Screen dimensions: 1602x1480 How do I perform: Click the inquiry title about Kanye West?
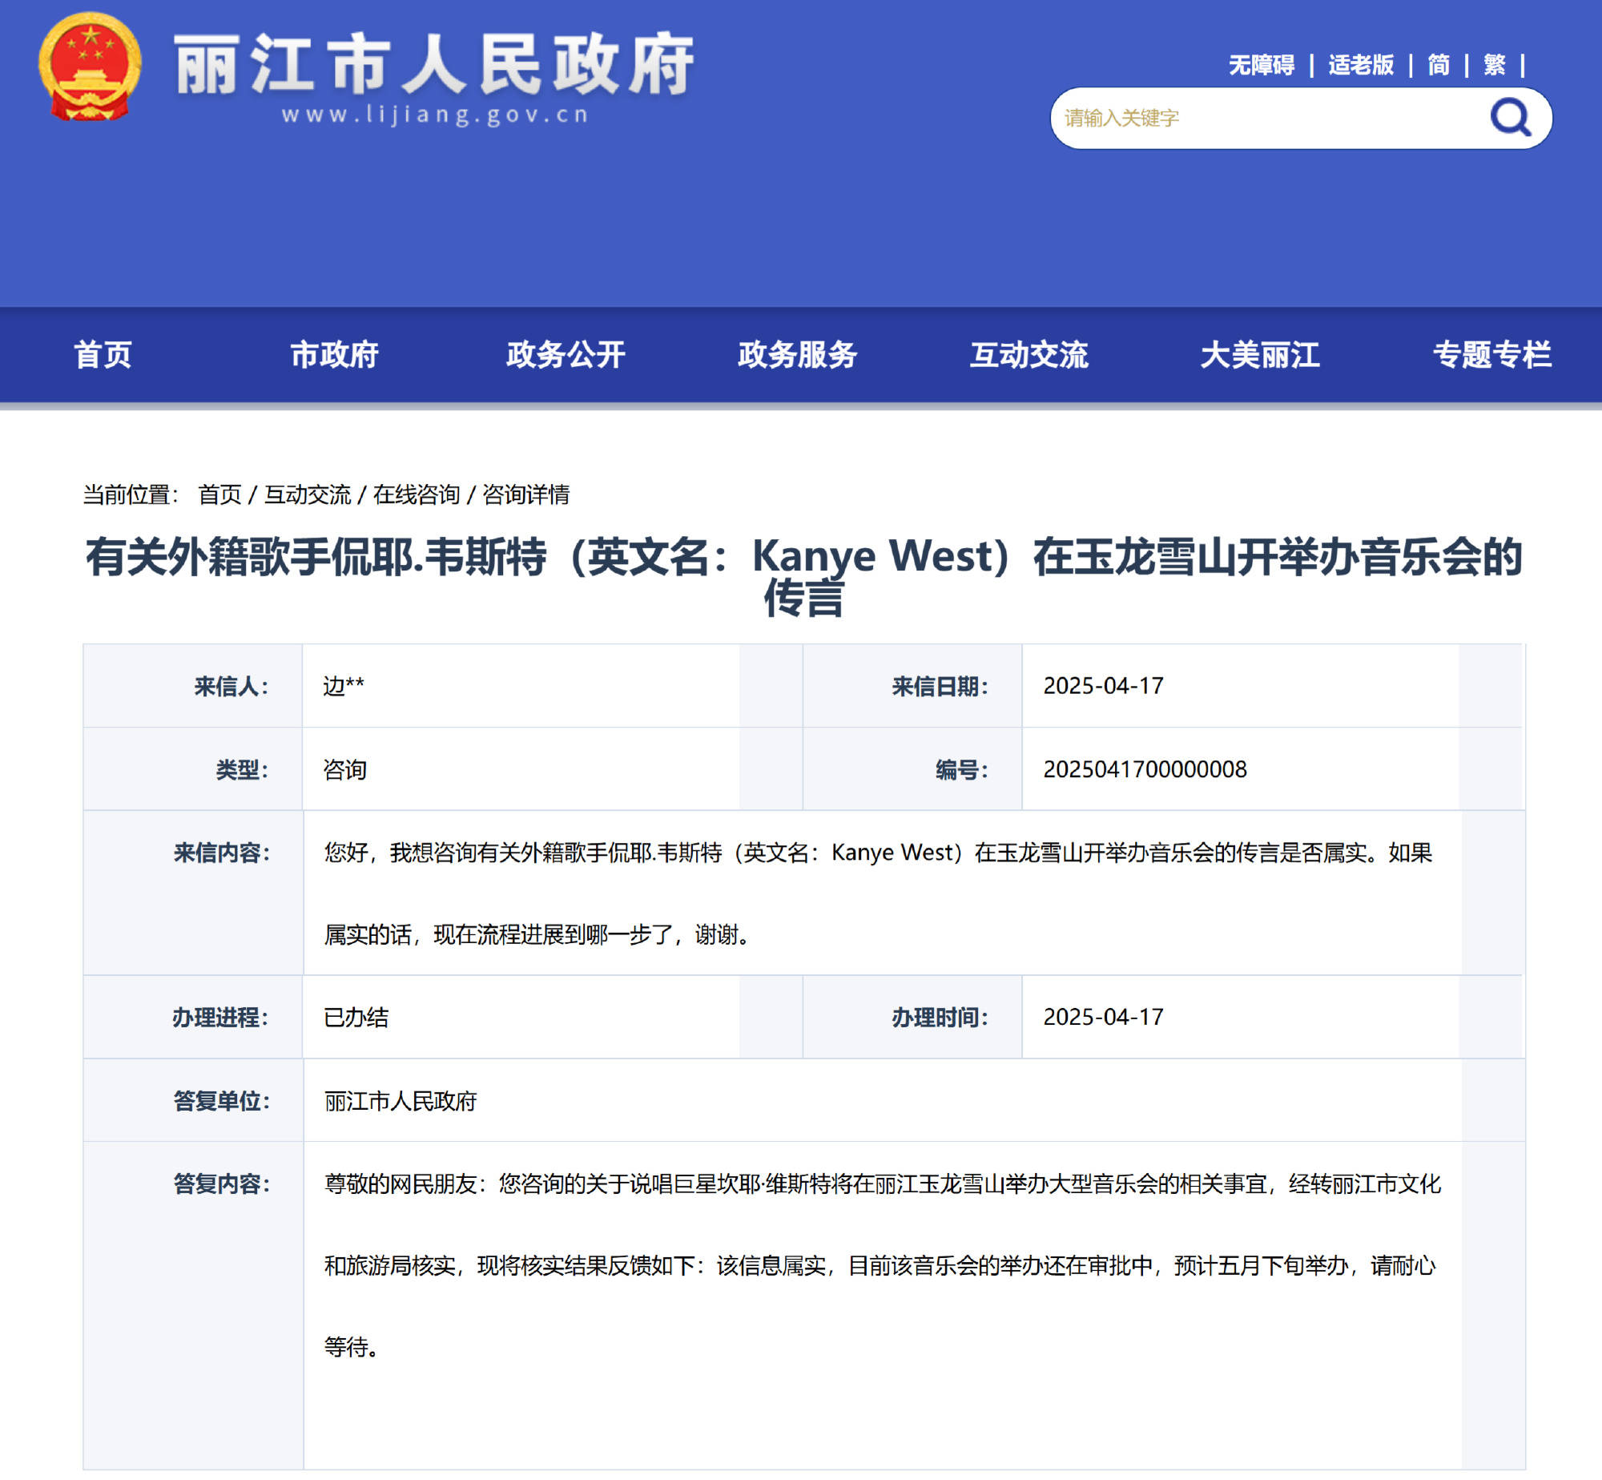tap(803, 577)
